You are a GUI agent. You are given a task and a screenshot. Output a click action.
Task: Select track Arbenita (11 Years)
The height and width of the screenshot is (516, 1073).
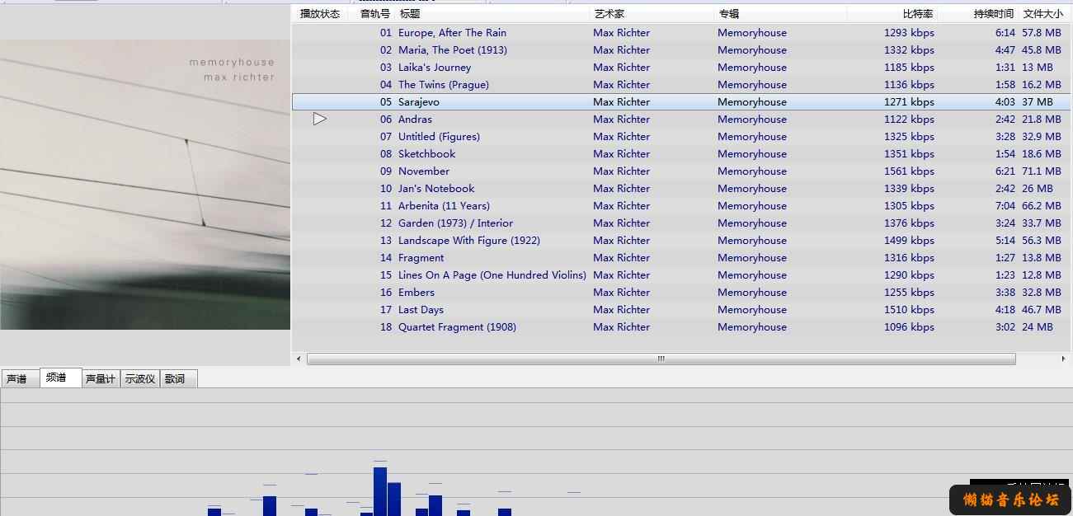[x=444, y=206]
